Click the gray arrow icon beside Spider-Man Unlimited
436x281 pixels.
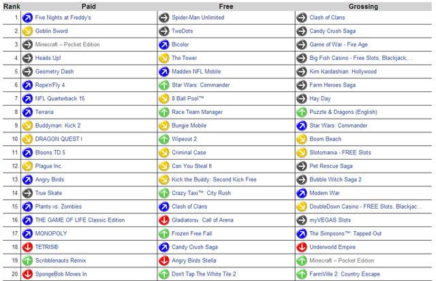[163, 17]
